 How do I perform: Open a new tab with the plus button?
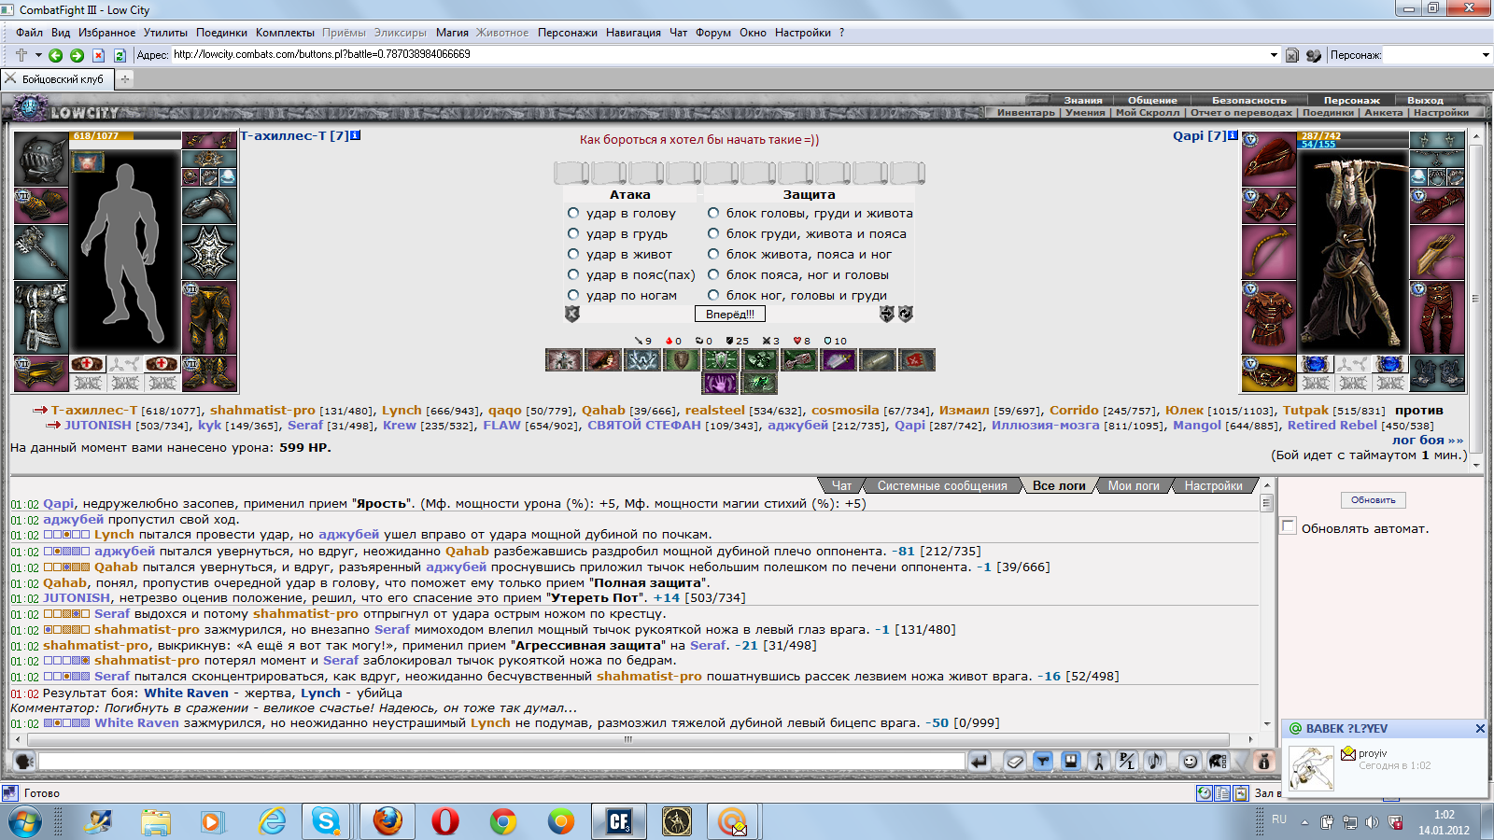click(x=124, y=79)
